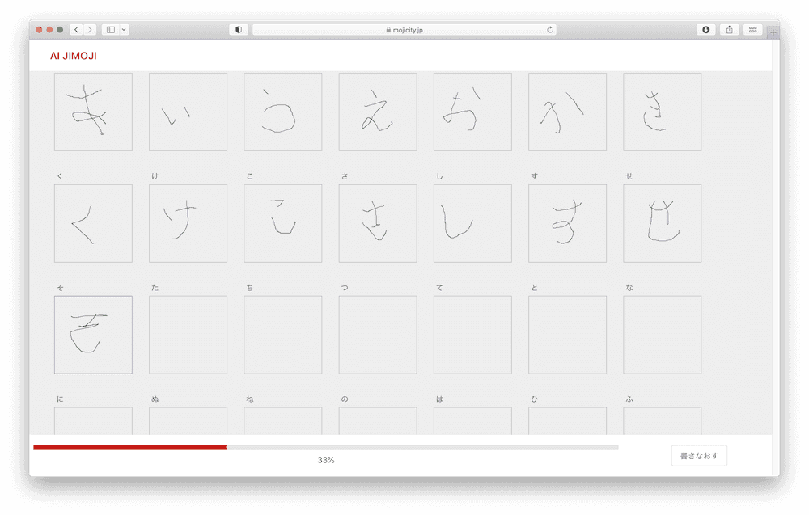Click the Share icon in toolbar
The height and width of the screenshot is (515, 809).
coord(729,30)
